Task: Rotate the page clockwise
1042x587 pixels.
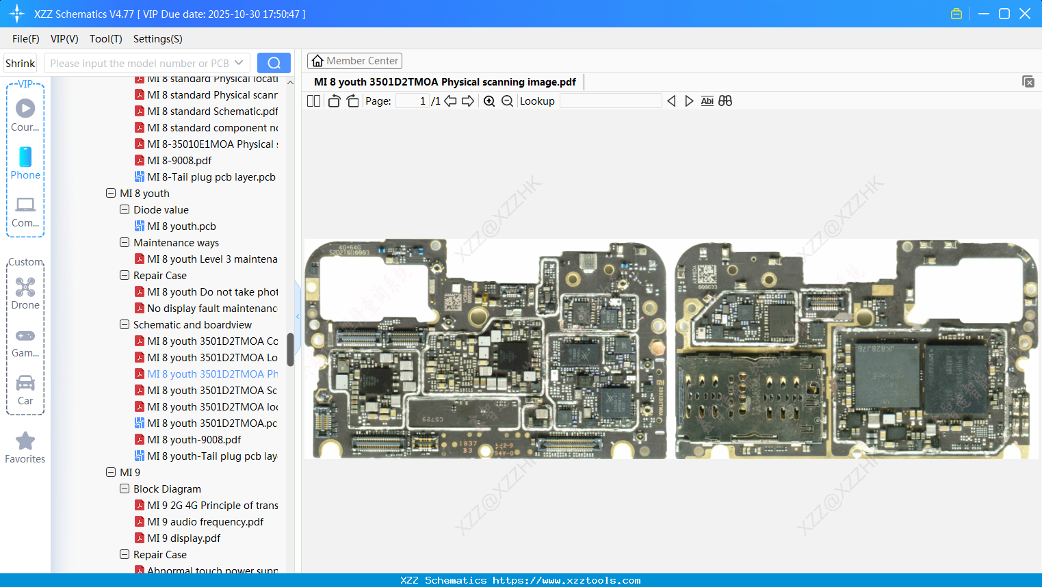Action: point(352,100)
